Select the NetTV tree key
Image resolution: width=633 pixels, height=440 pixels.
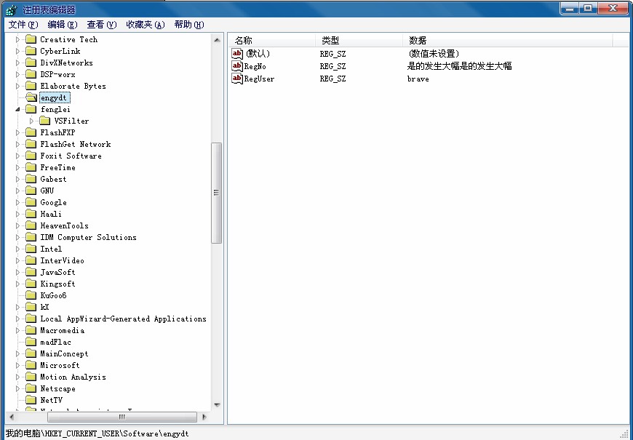coord(51,400)
